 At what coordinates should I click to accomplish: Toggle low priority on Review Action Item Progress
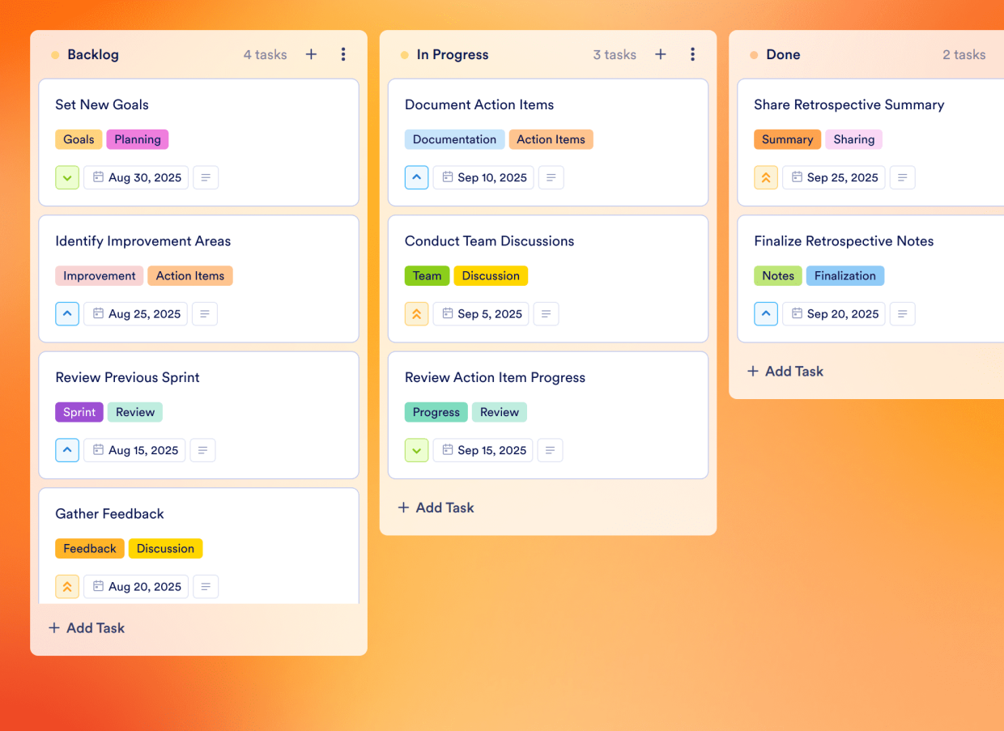[x=416, y=450]
